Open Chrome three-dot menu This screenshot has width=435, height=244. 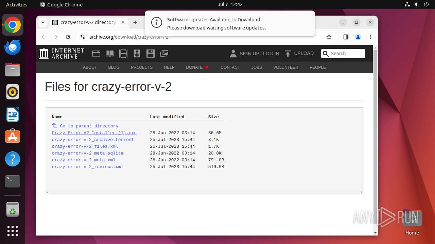[x=370, y=37]
